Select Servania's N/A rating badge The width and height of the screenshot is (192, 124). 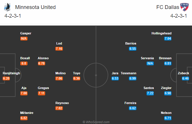[x=150, y=63]
